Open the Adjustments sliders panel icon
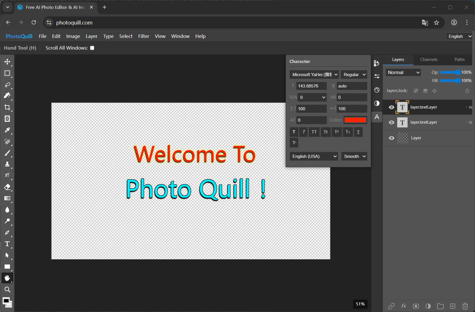 point(377,76)
